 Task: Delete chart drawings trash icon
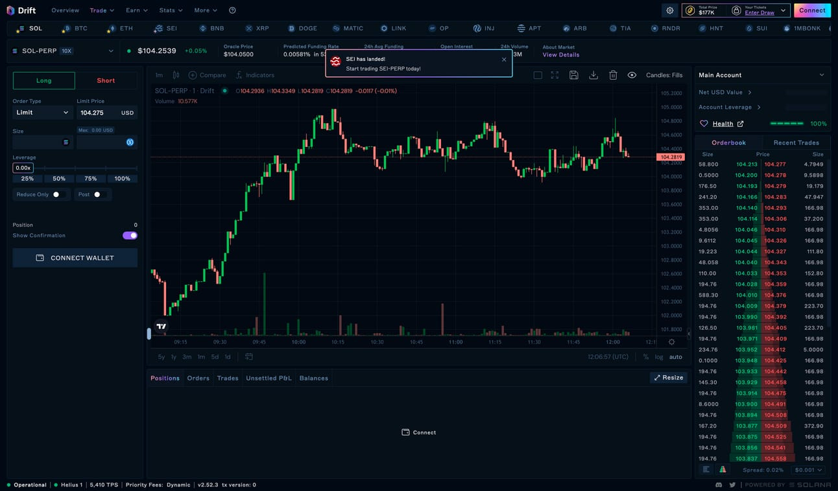(x=613, y=75)
